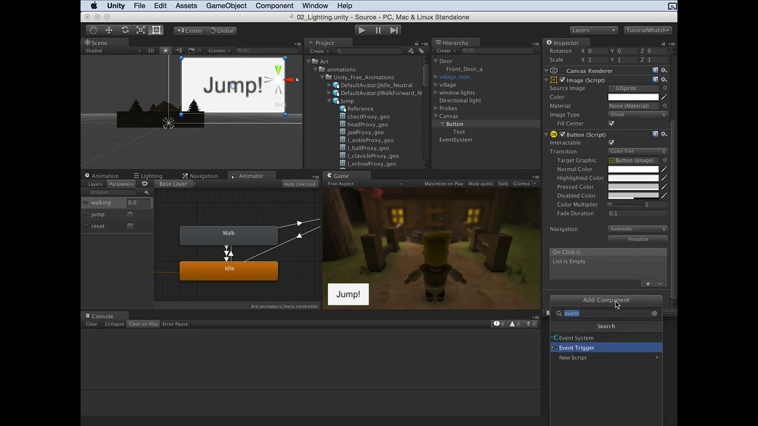Select the Scale tool in the toolbar

pos(140,30)
